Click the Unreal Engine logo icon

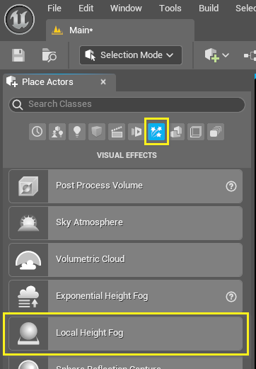(20, 19)
